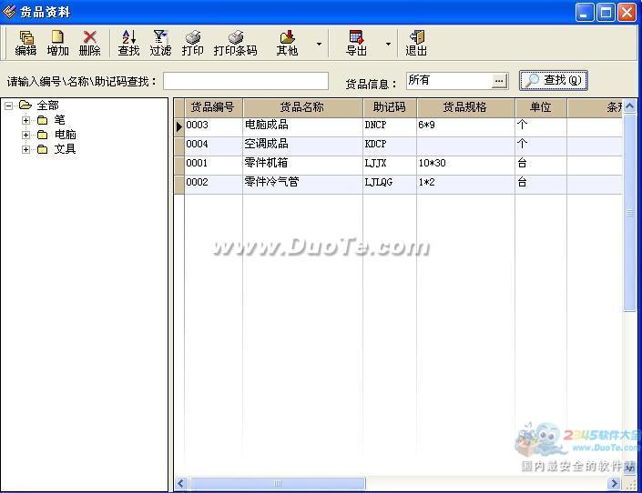Click the 货品规格 column header
Screen dimensions: 642x493
point(465,107)
